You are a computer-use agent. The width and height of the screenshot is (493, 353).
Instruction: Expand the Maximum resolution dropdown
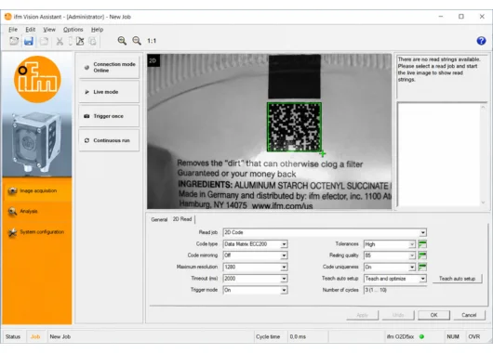[284, 268]
